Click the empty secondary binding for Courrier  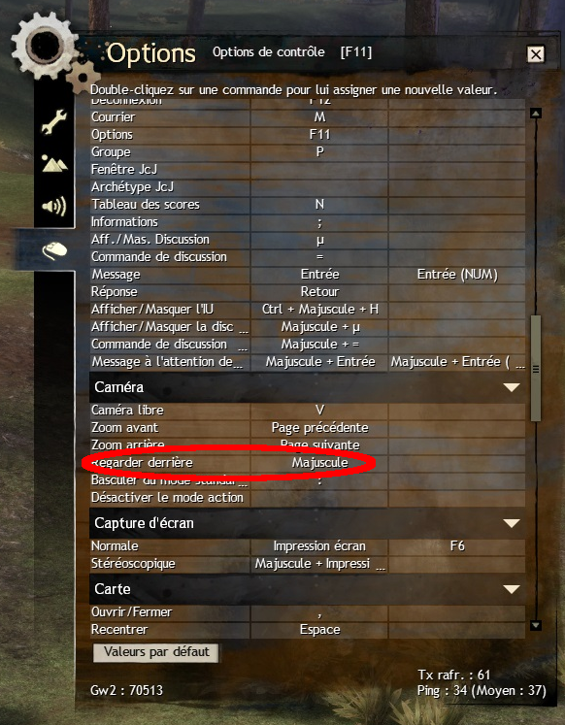coord(457,117)
